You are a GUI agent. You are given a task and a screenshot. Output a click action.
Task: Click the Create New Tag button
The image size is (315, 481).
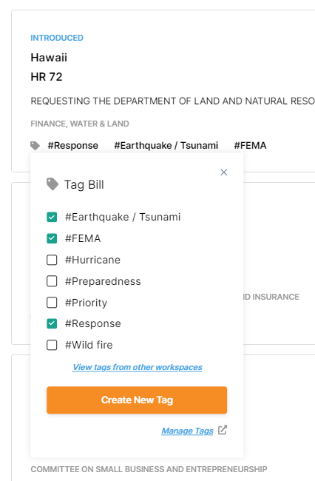coord(137,400)
